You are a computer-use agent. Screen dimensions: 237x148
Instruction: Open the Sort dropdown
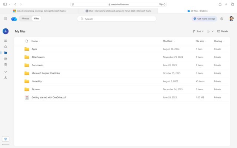click(x=198, y=31)
